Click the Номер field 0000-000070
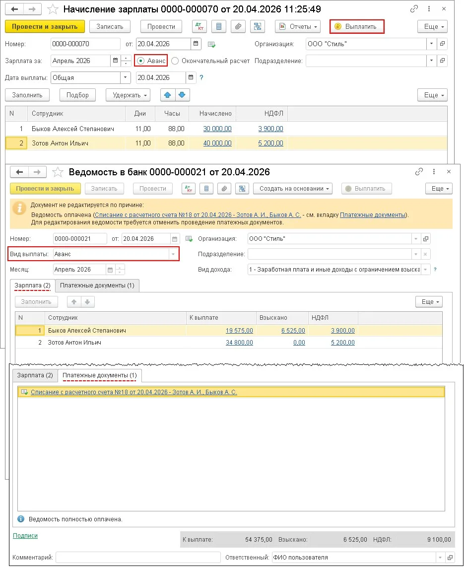The image size is (465, 567). (85, 44)
